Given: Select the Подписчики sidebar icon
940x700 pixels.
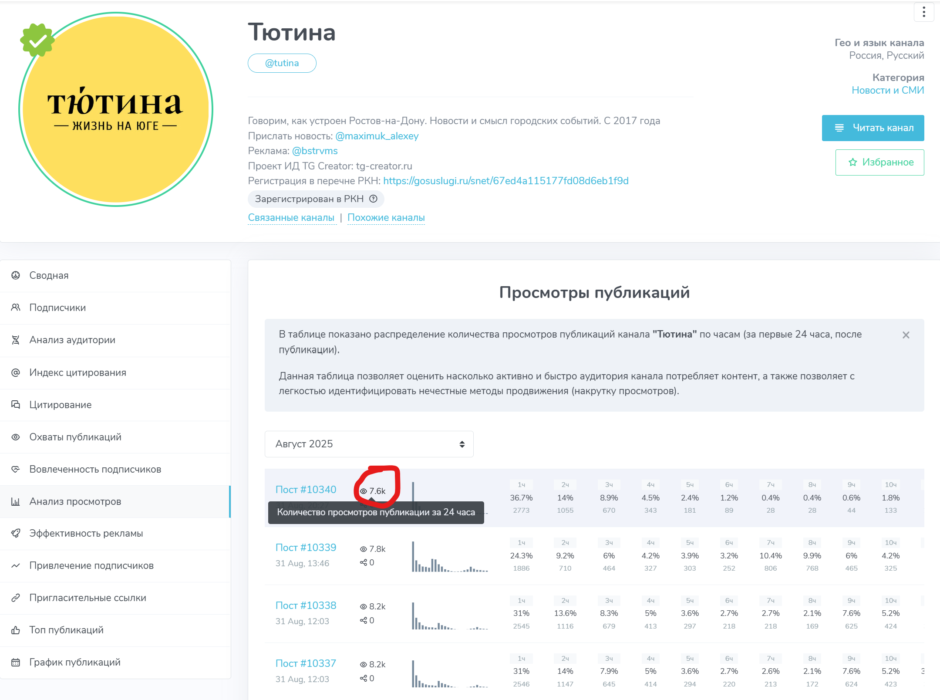Looking at the screenshot, I should pyautogui.click(x=16, y=308).
